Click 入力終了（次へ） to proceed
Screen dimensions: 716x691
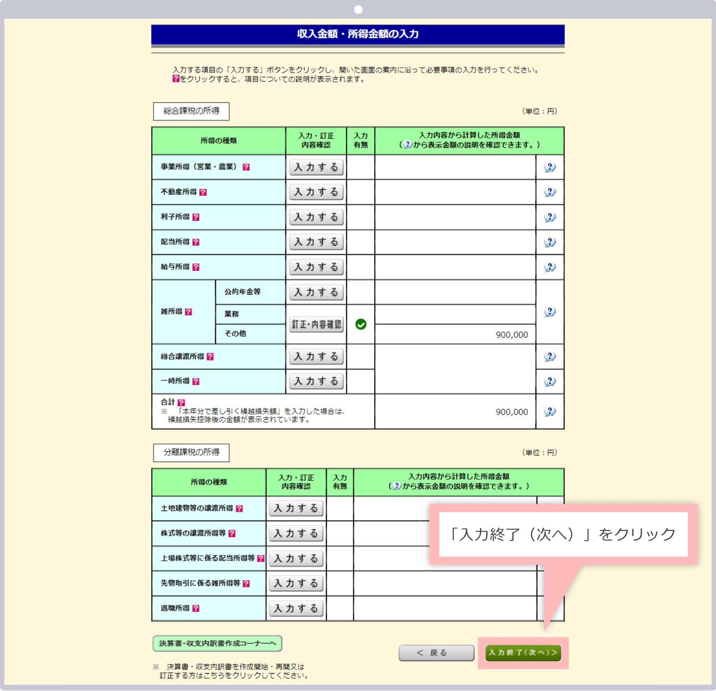tap(523, 653)
